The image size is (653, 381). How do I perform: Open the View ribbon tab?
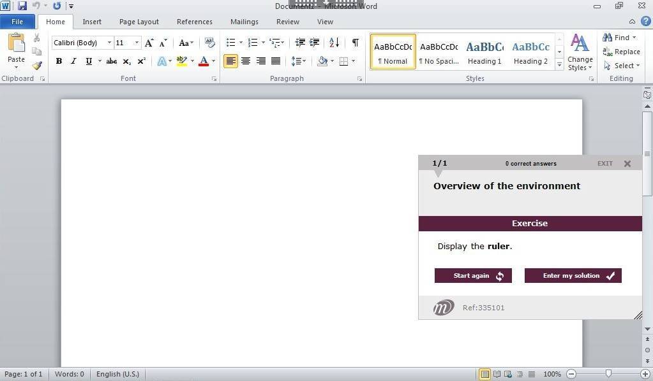click(325, 22)
